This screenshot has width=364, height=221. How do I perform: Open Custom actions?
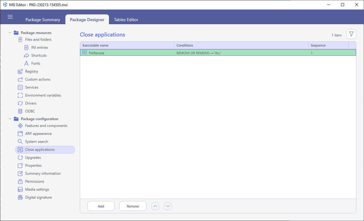coord(38,79)
